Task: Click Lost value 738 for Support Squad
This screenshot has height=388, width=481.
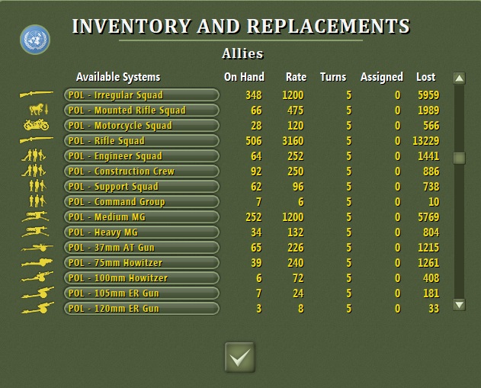Action: 431,187
